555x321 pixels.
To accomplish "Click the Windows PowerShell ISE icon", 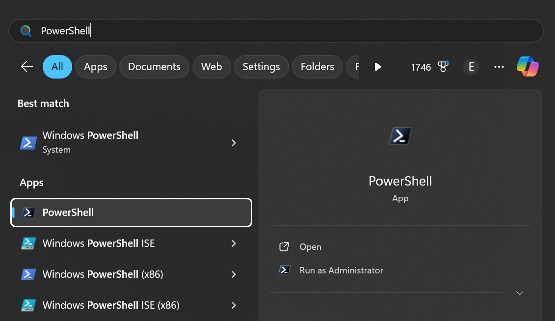I will coord(28,243).
